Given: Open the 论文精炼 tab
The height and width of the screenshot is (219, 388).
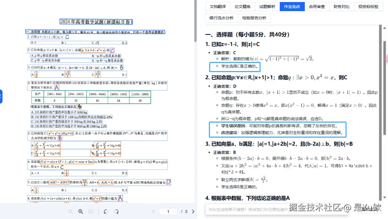Looking at the screenshot, I should pyautogui.click(x=242, y=6).
